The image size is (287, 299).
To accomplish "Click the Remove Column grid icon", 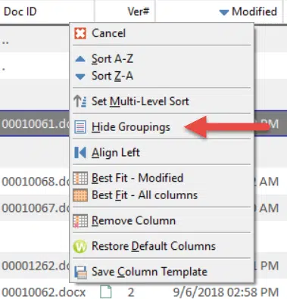I will [x=80, y=221].
